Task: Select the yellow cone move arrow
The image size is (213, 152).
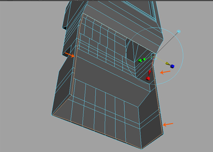Action: point(167,64)
